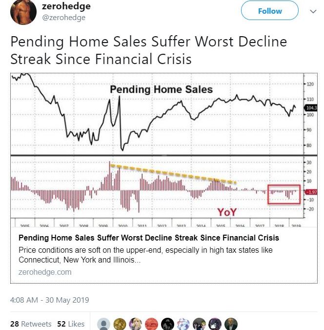This screenshot has width=324, height=330.
Task: Open the anime pair liker avatar
Action: coord(199,324)
